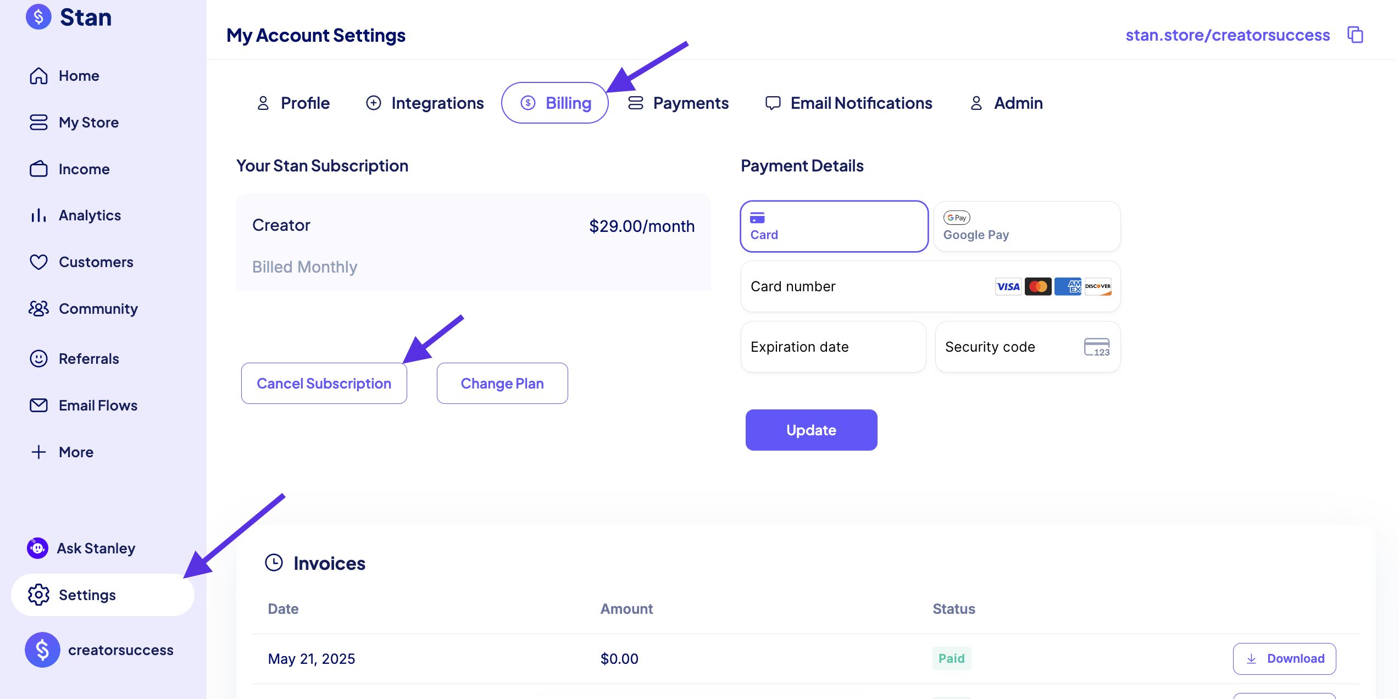This screenshot has width=1399, height=699.
Task: Focus the Card number field
Action: 930,286
